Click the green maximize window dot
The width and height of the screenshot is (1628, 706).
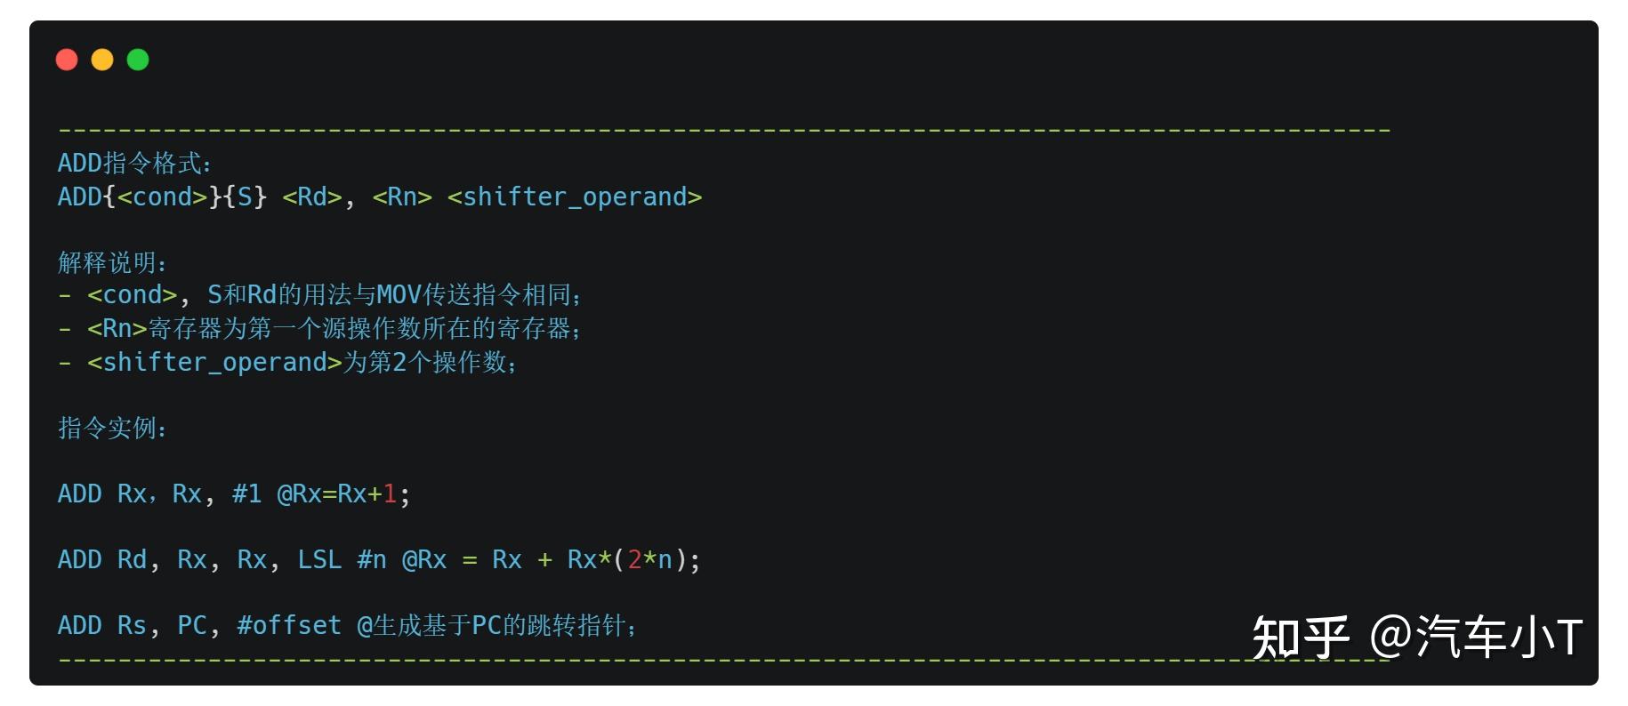(138, 60)
